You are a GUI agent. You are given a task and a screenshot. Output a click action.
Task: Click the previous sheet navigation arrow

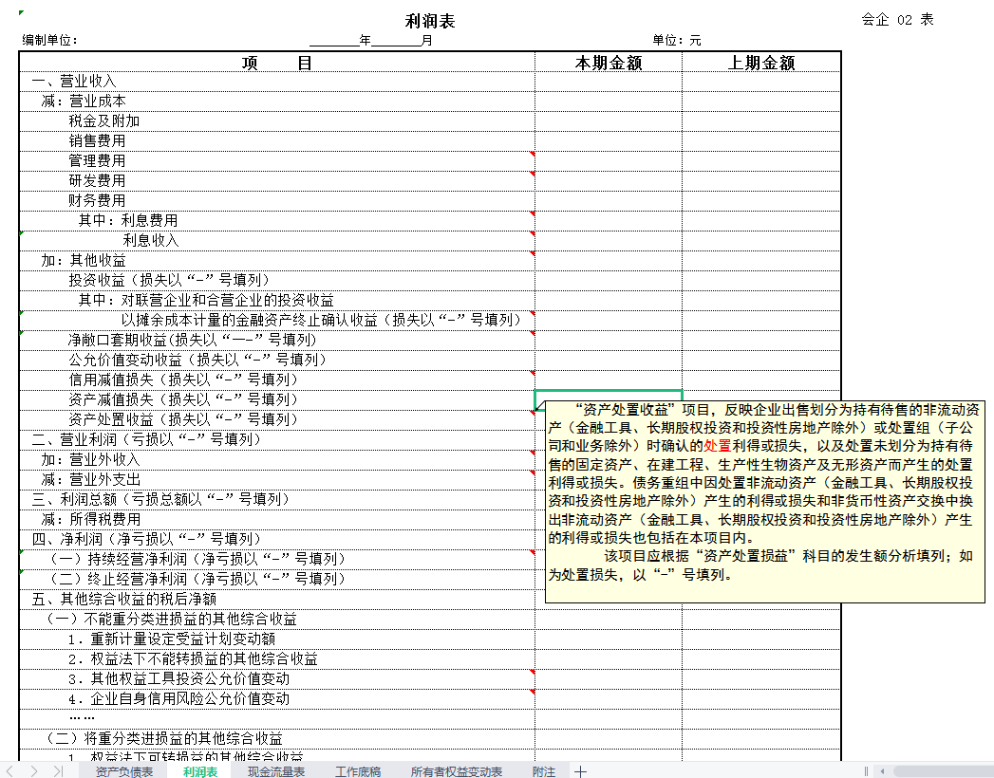(9, 771)
